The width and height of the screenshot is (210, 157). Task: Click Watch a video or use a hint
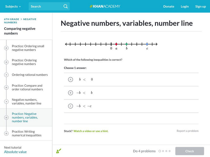91,131
